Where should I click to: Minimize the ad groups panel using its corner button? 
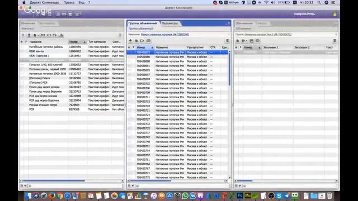(226, 23)
